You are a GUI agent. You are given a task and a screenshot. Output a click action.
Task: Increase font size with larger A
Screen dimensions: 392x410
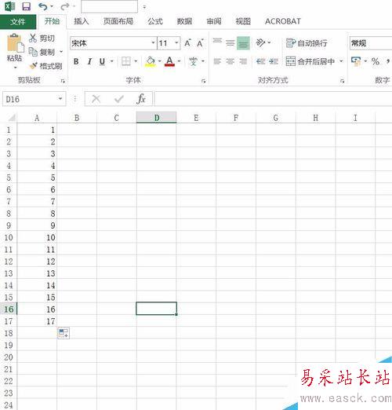(187, 43)
